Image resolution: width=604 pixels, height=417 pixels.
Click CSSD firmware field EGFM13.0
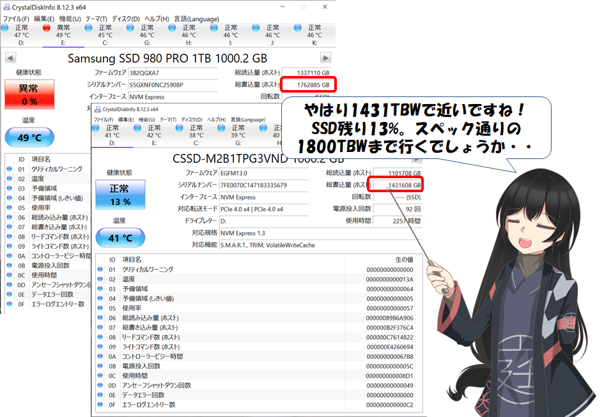click(264, 173)
